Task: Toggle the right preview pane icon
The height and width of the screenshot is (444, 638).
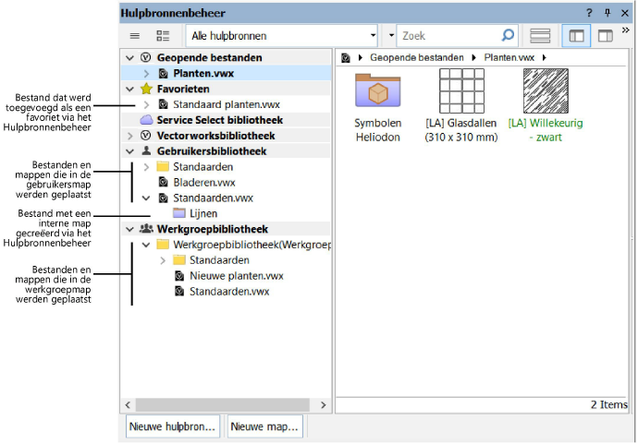Action: 606,36
